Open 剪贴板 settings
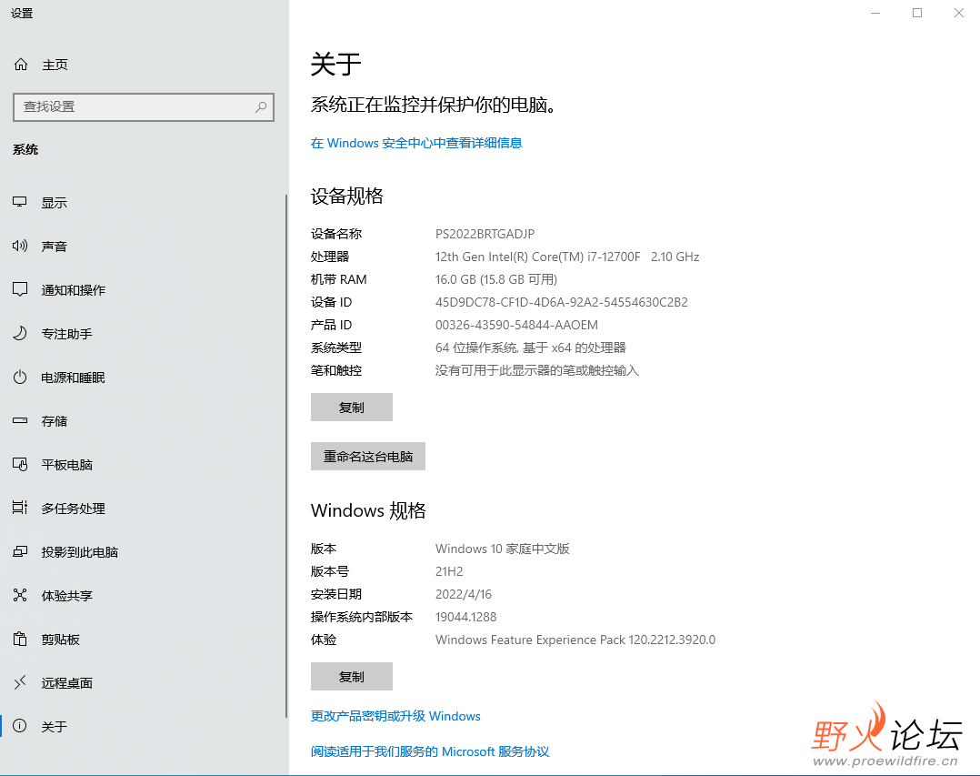This screenshot has width=980, height=776. click(143, 640)
